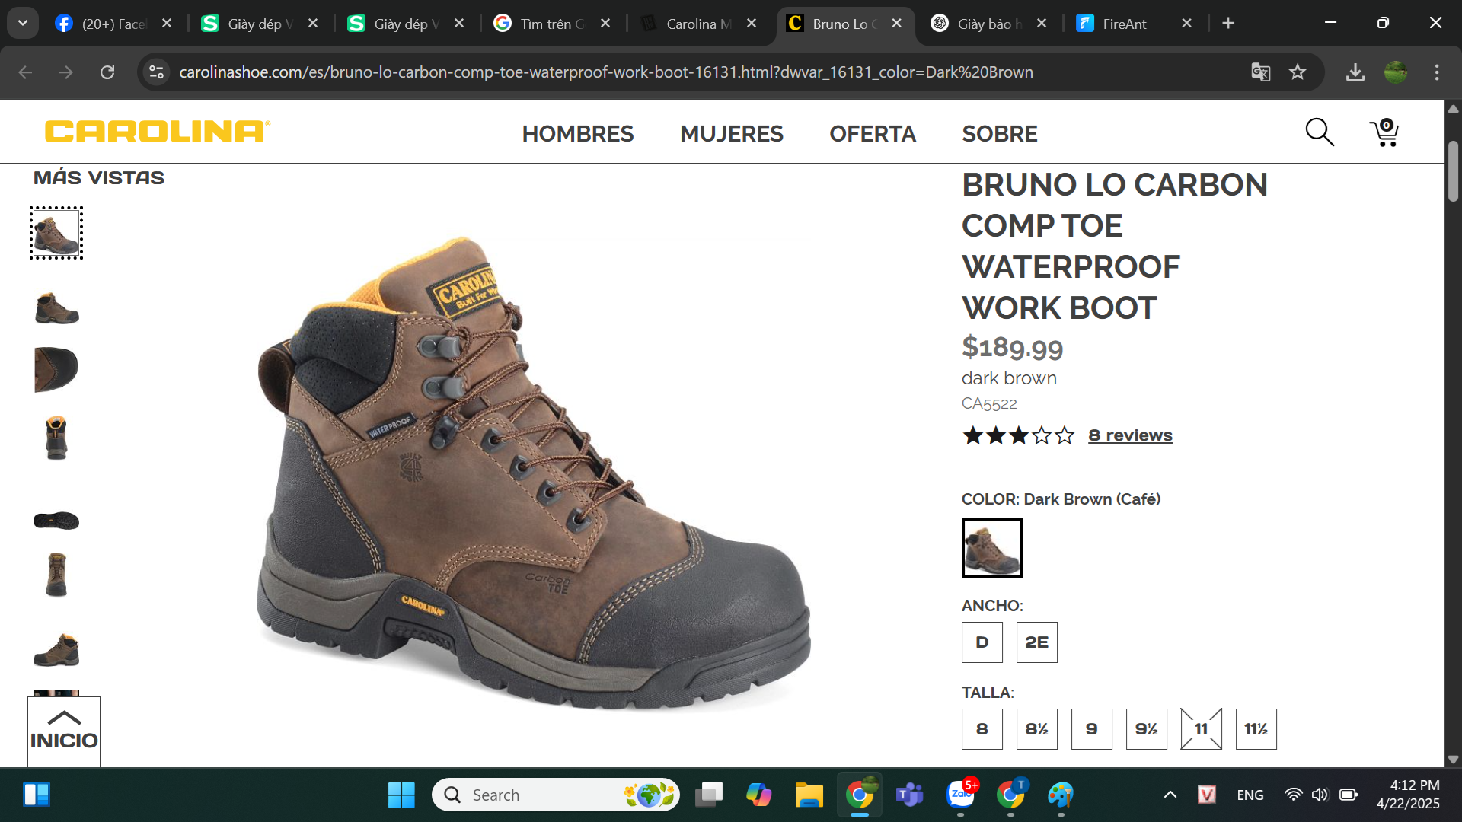Open the browser downloads icon
The image size is (1462, 822).
1355,72
